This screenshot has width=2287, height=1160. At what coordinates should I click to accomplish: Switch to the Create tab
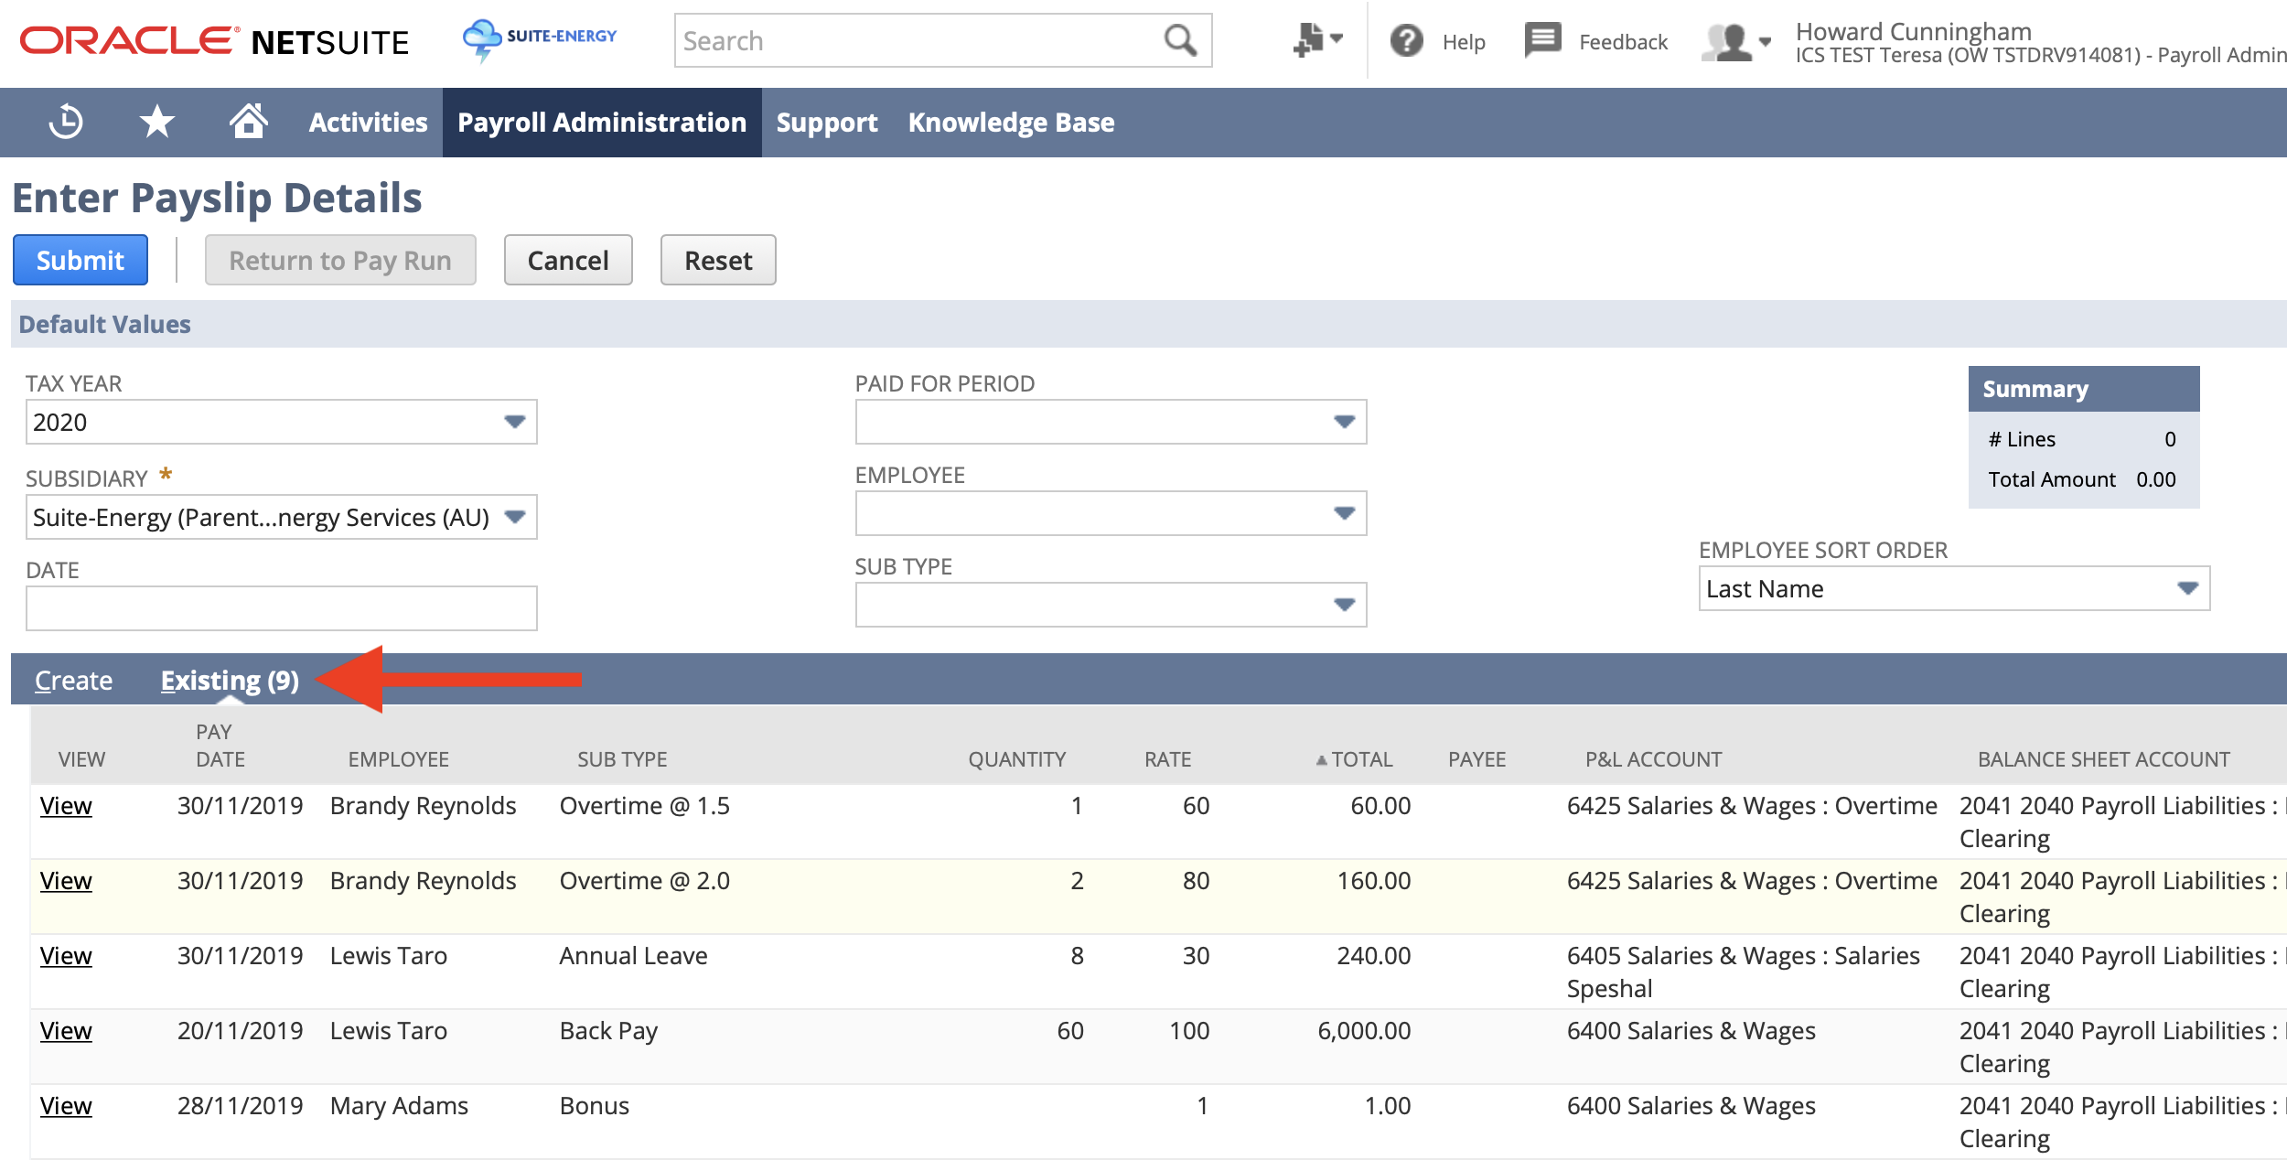point(73,680)
